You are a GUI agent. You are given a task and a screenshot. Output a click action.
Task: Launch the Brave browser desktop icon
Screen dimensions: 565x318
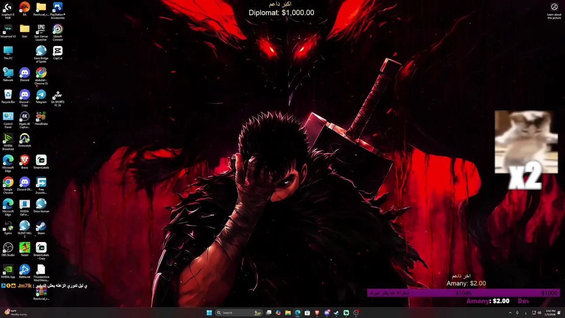(25, 162)
